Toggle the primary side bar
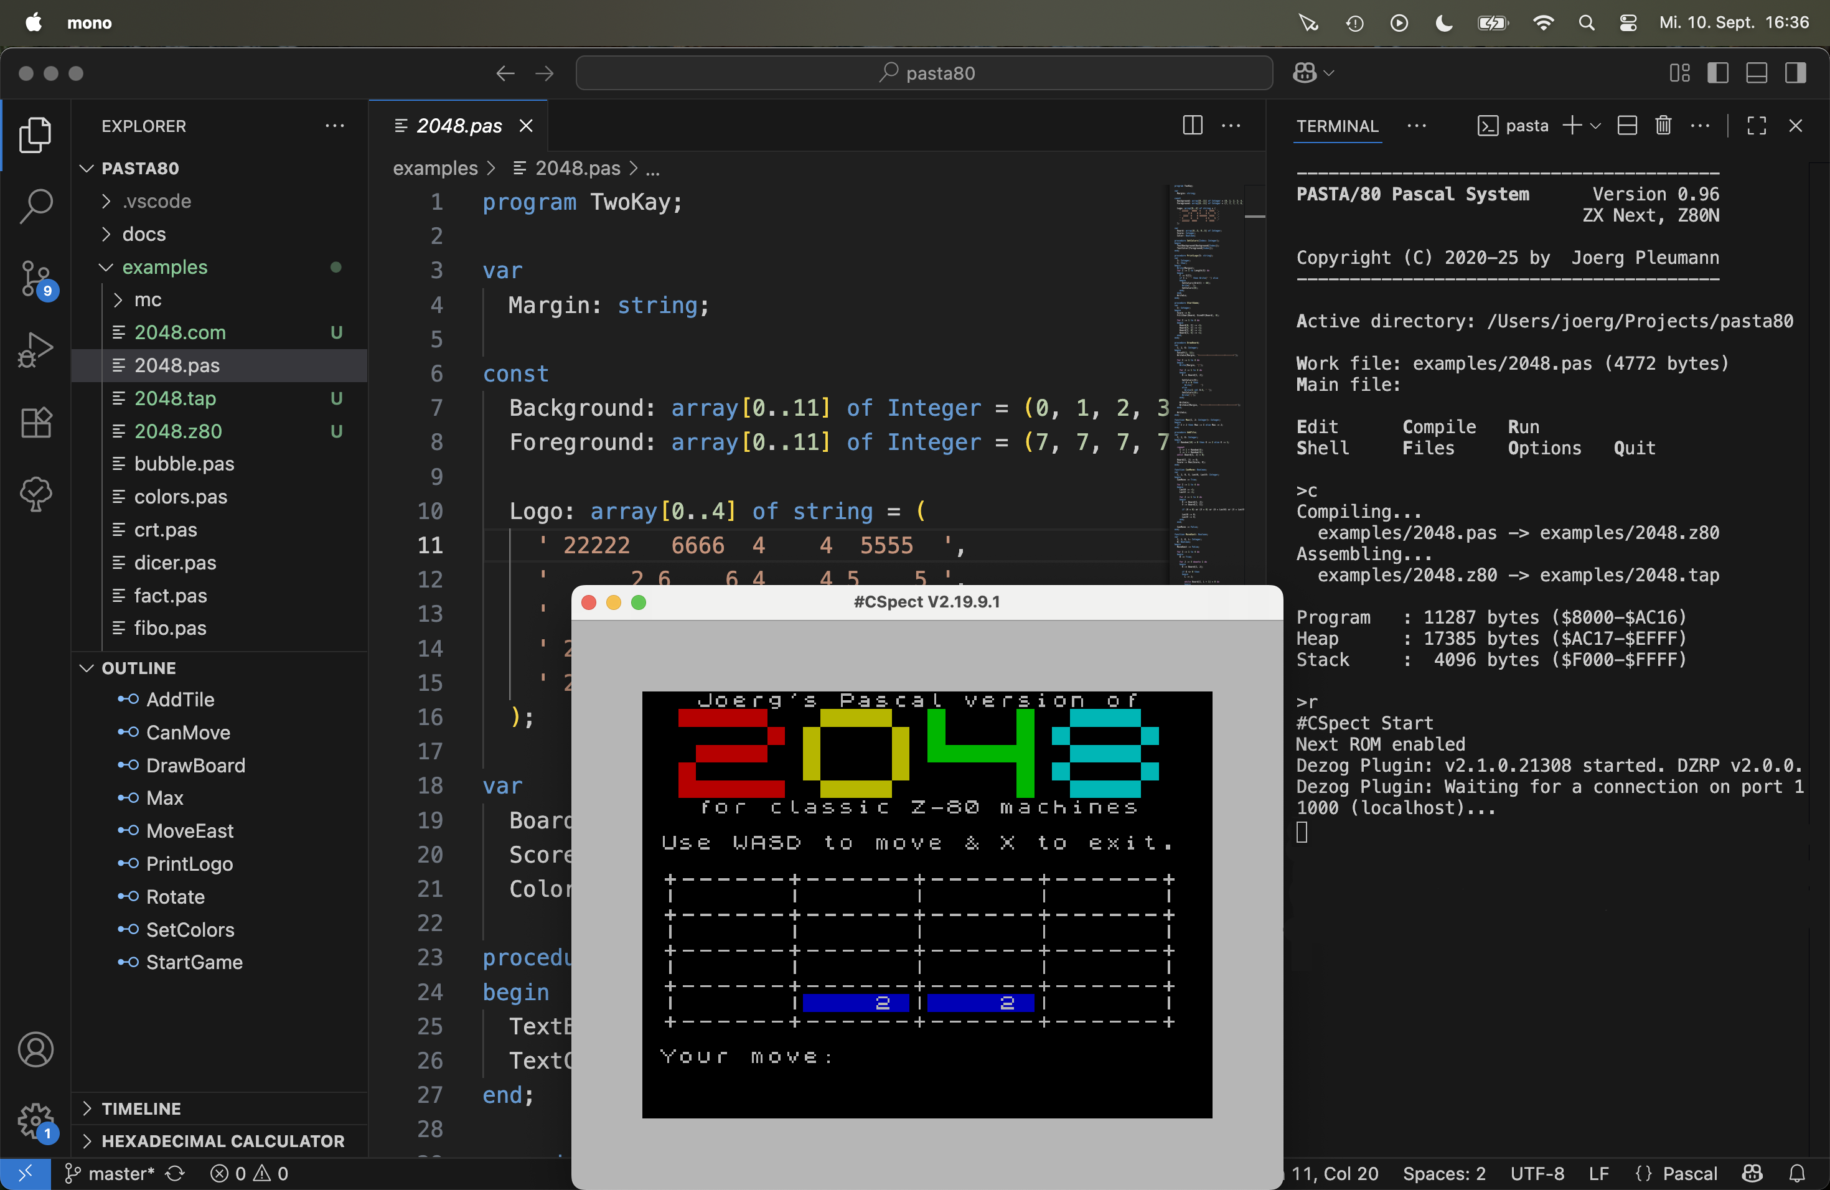Screen dimensions: 1830x1190 point(1719,73)
